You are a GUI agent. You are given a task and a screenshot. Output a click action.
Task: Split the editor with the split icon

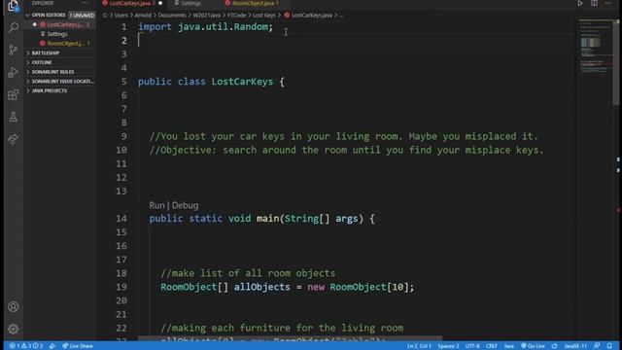point(594,3)
